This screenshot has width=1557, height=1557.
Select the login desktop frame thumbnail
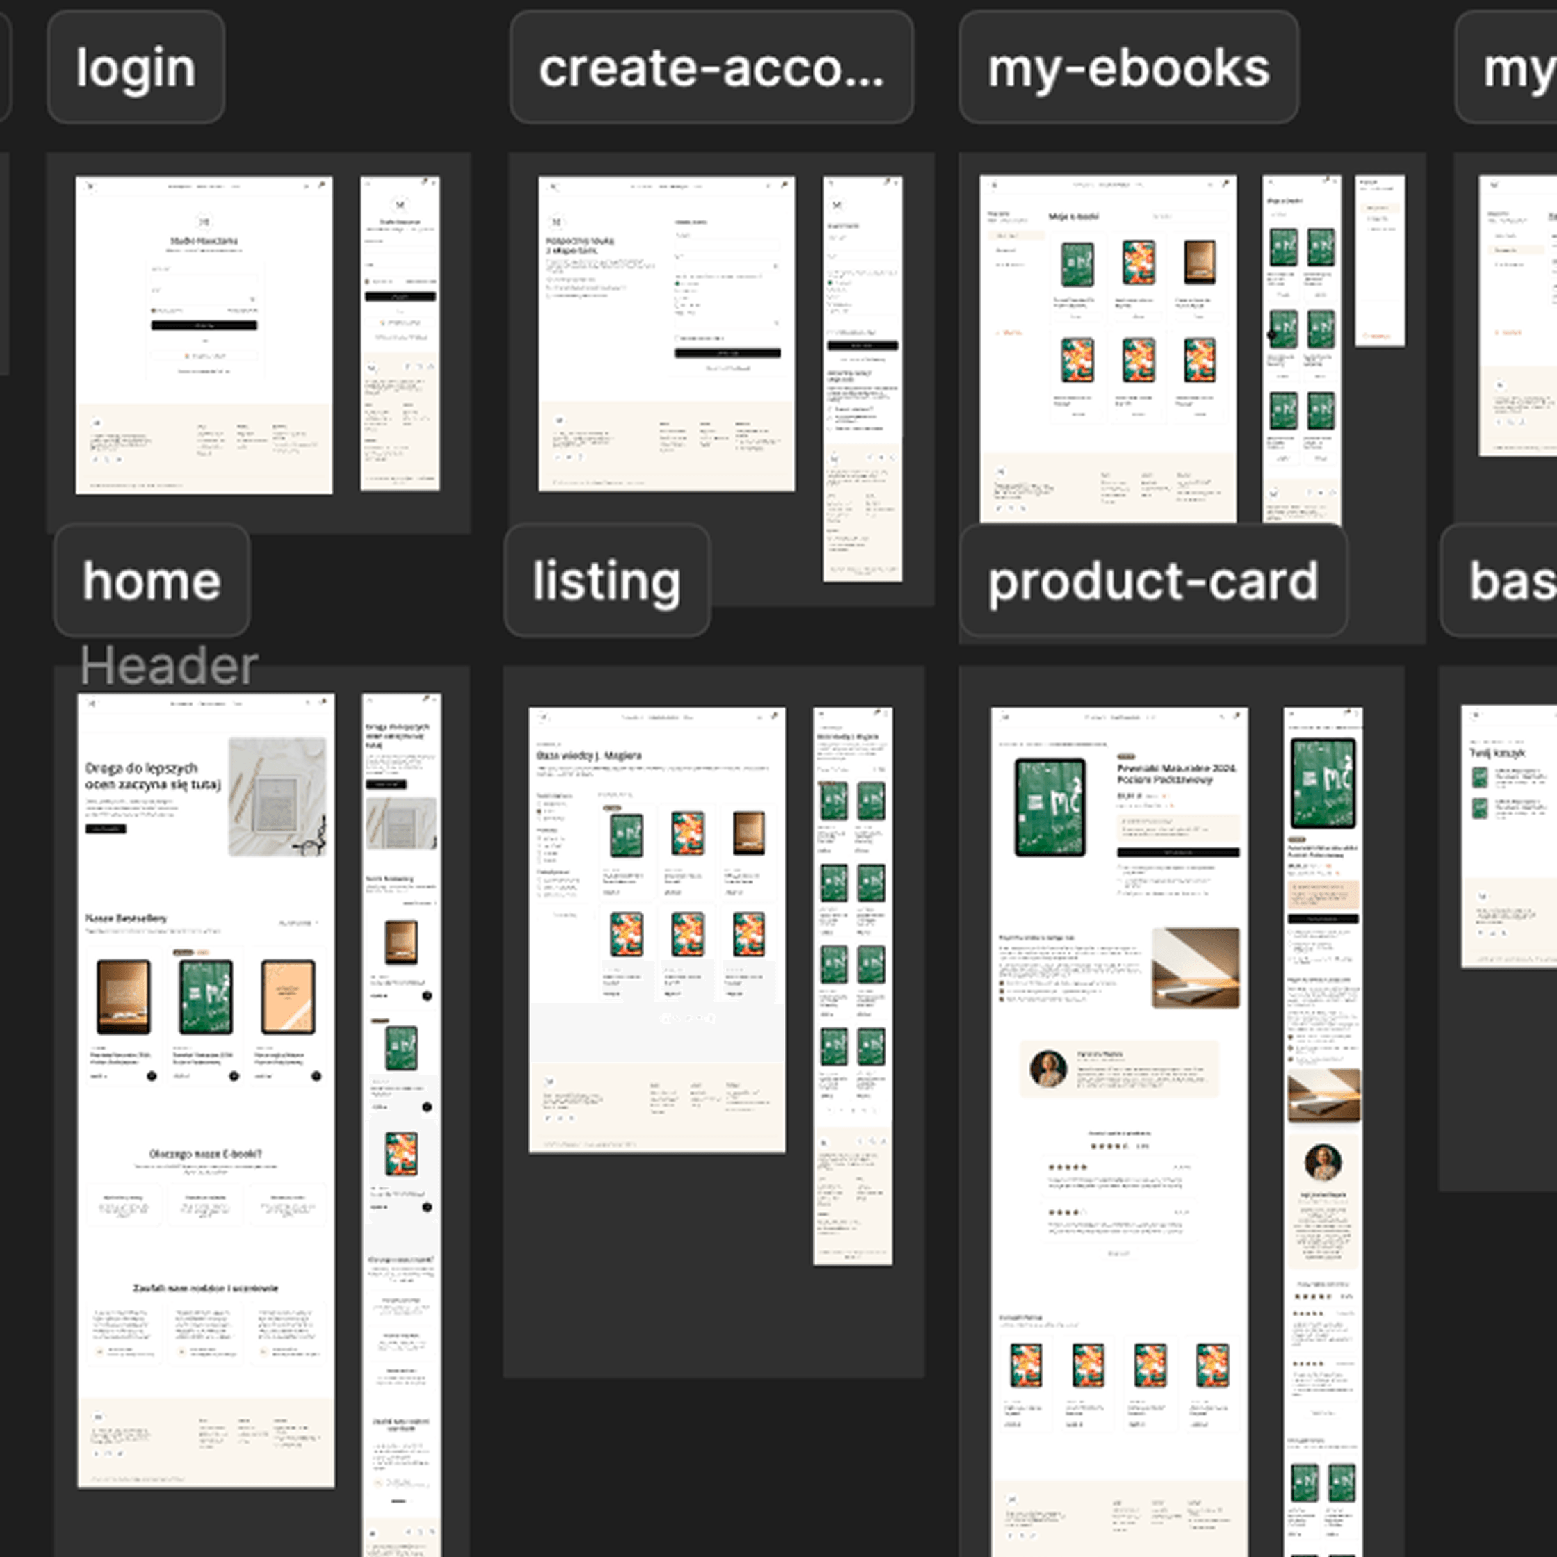(204, 335)
